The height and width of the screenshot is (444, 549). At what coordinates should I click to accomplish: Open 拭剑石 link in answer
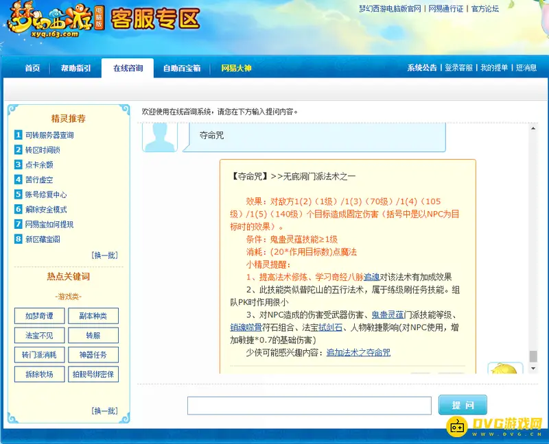330,328
